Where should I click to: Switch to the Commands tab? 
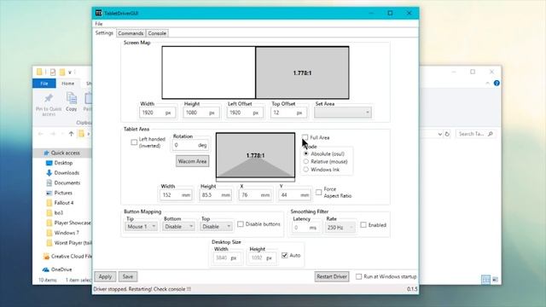[131, 33]
